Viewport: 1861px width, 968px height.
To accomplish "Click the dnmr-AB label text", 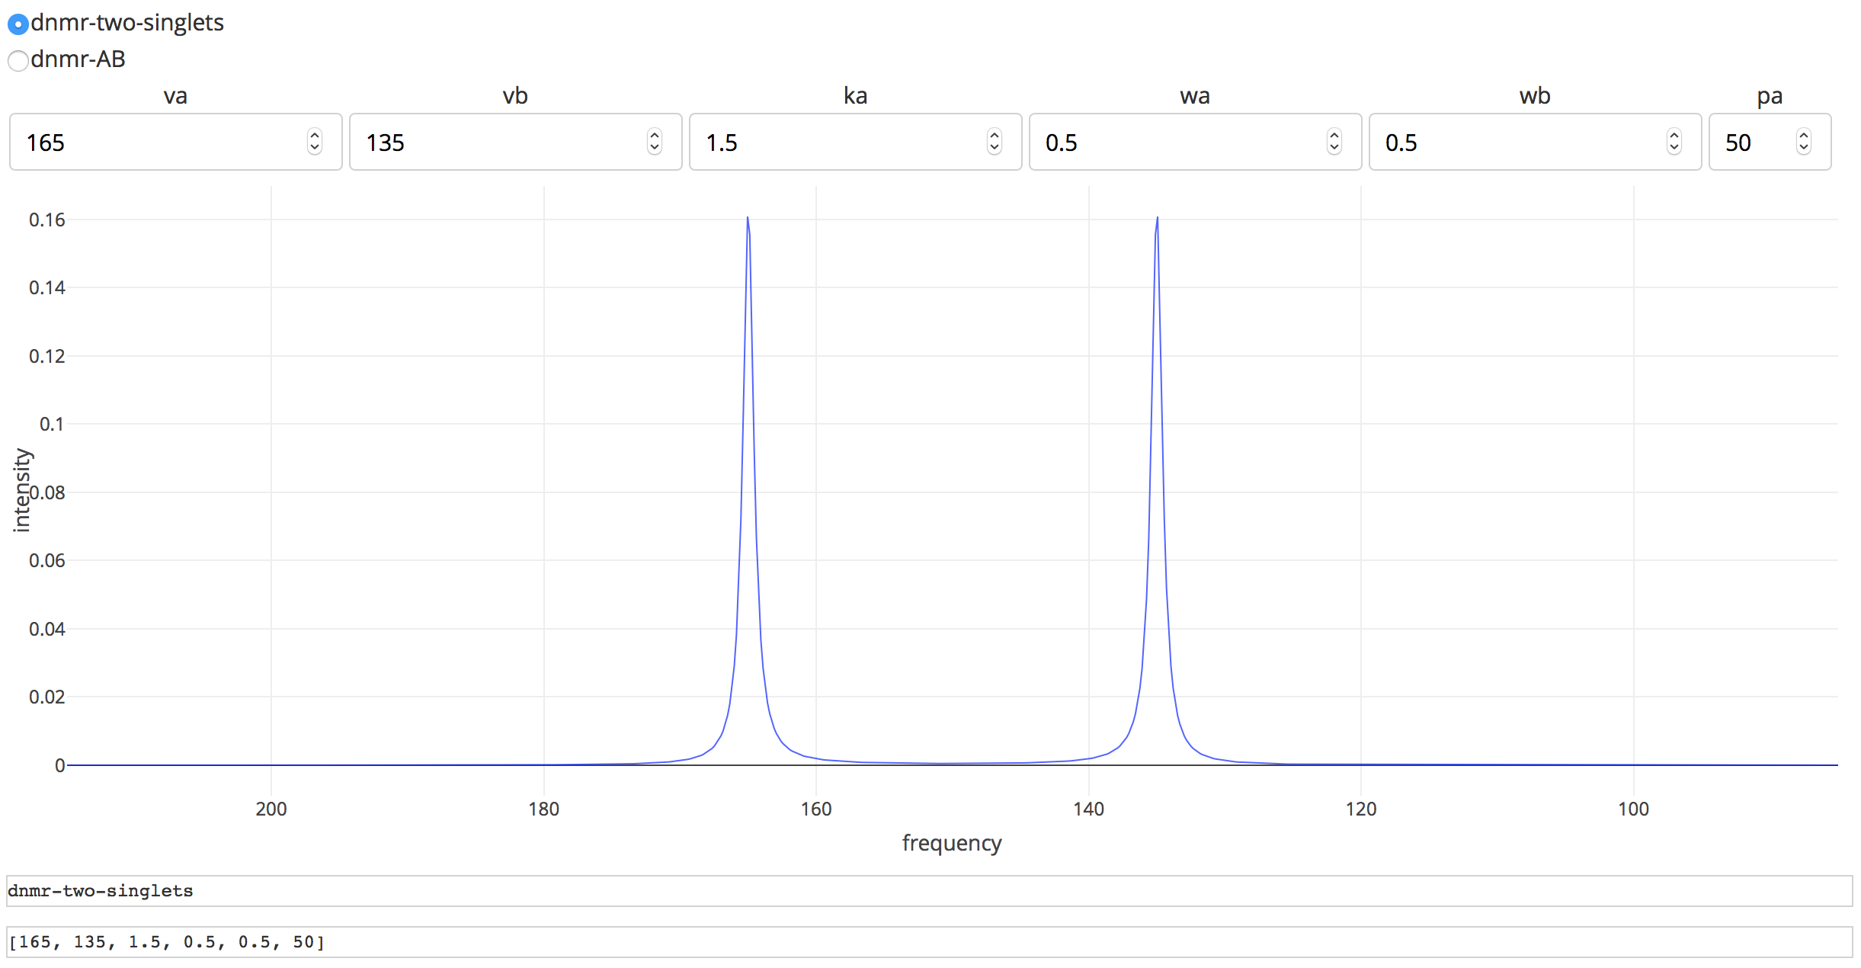I will (x=78, y=59).
